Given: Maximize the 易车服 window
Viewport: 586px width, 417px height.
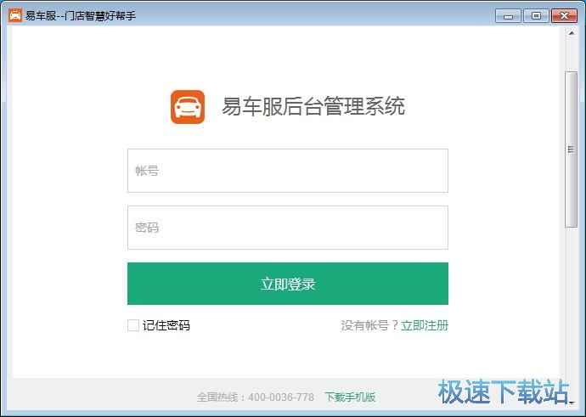Looking at the screenshot, I should [536, 16].
